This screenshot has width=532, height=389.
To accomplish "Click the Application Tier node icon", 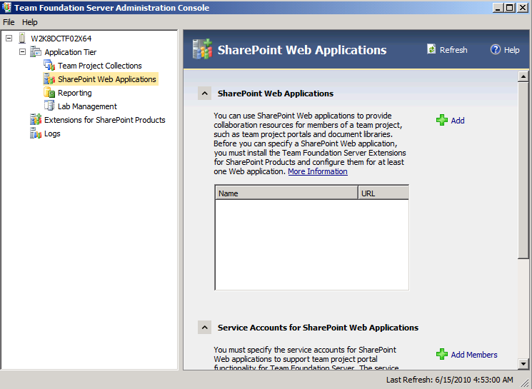I will coord(36,52).
